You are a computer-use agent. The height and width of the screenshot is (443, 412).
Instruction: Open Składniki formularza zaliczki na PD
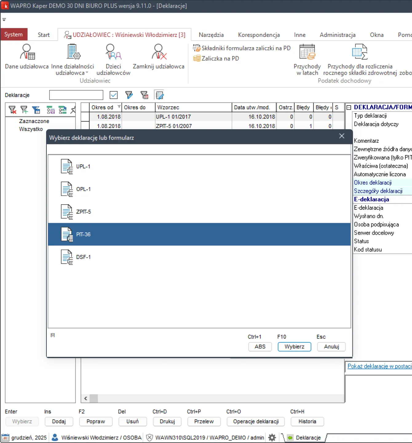[x=242, y=48]
